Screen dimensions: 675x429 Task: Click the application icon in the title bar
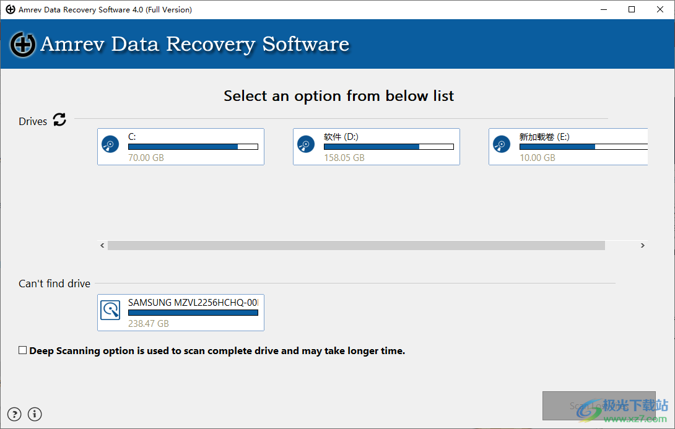click(9, 9)
